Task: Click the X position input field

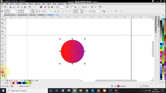Action: (11, 10)
